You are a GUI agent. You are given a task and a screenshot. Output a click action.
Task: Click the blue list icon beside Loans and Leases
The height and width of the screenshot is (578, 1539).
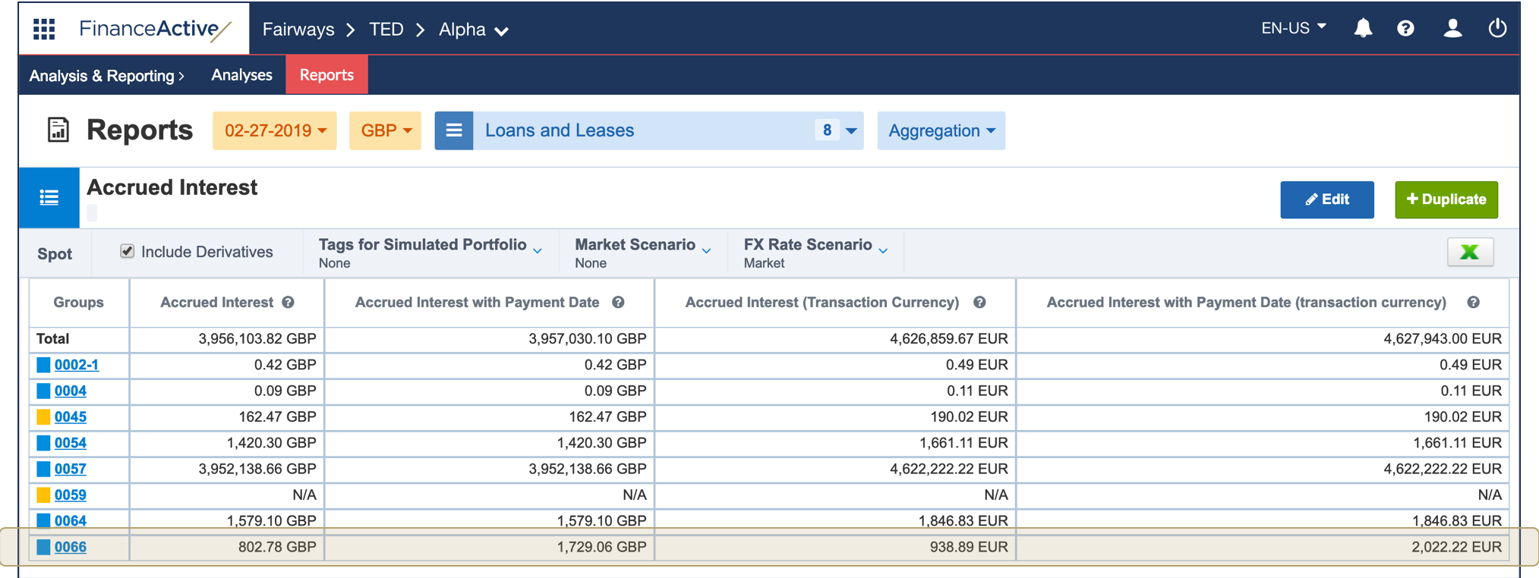[454, 130]
